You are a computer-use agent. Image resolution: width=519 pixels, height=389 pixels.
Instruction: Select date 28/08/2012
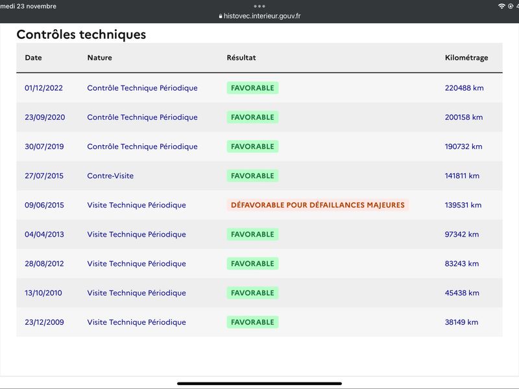(44, 264)
